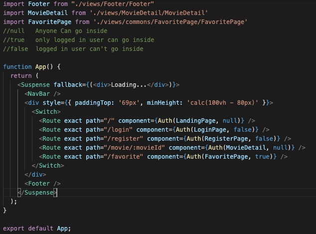Screen dimensions: 316x234
Task: Click the Footer component JSX tag
Action: 42,184
